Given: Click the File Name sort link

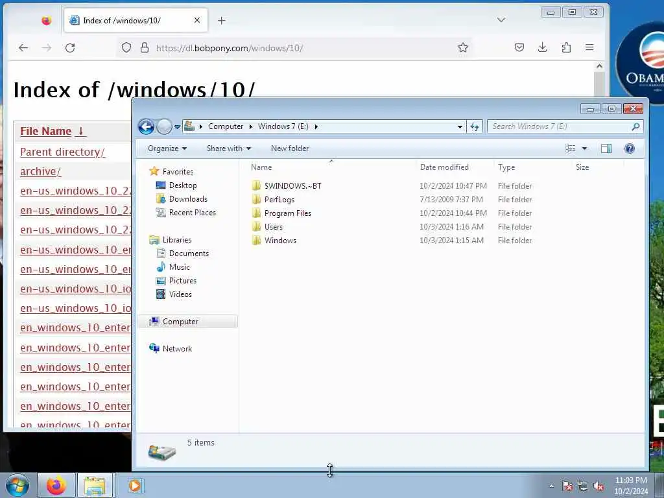Looking at the screenshot, I should pos(53,131).
